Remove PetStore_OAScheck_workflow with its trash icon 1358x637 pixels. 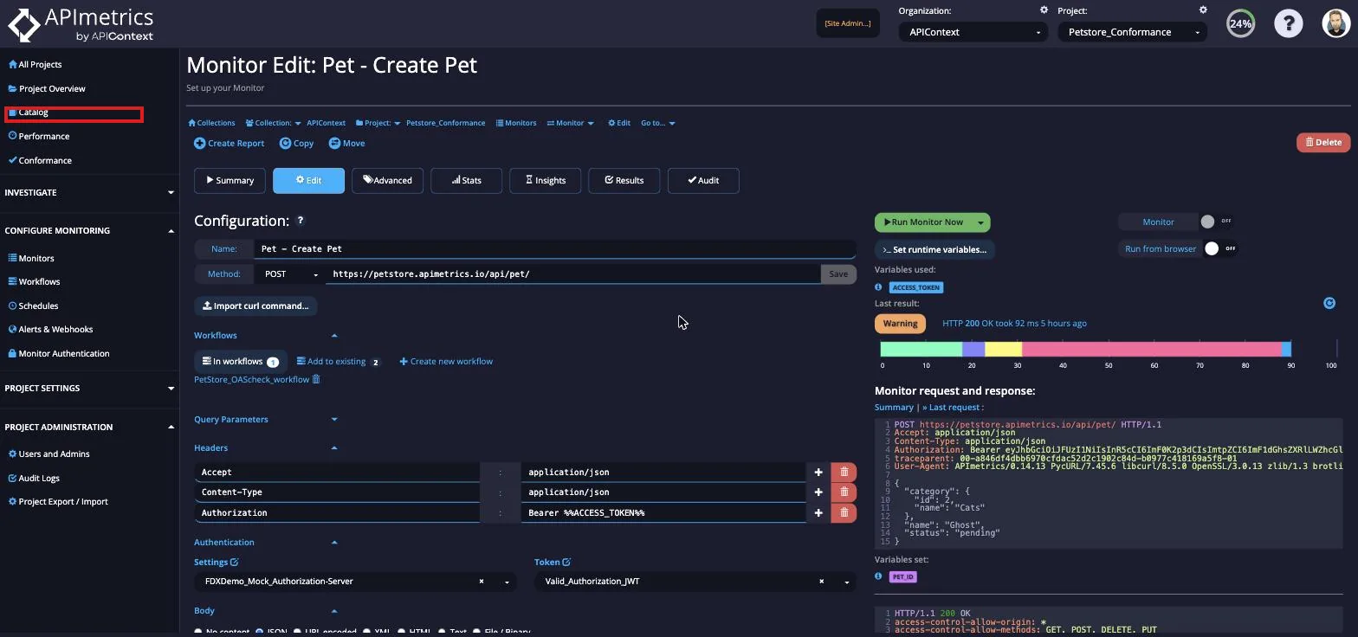pyautogui.click(x=316, y=379)
